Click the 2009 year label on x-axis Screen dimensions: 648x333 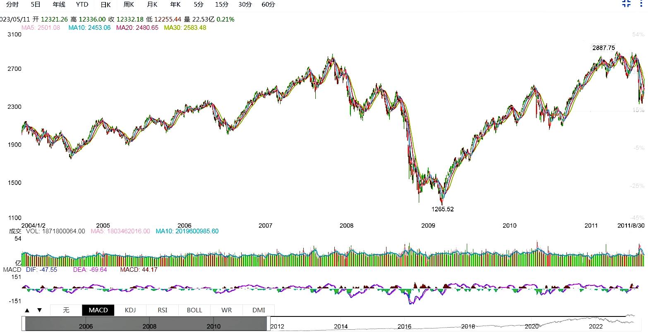(x=428, y=225)
